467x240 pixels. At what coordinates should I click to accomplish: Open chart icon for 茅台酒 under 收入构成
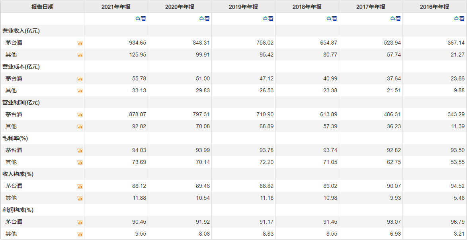pyautogui.click(x=80, y=186)
